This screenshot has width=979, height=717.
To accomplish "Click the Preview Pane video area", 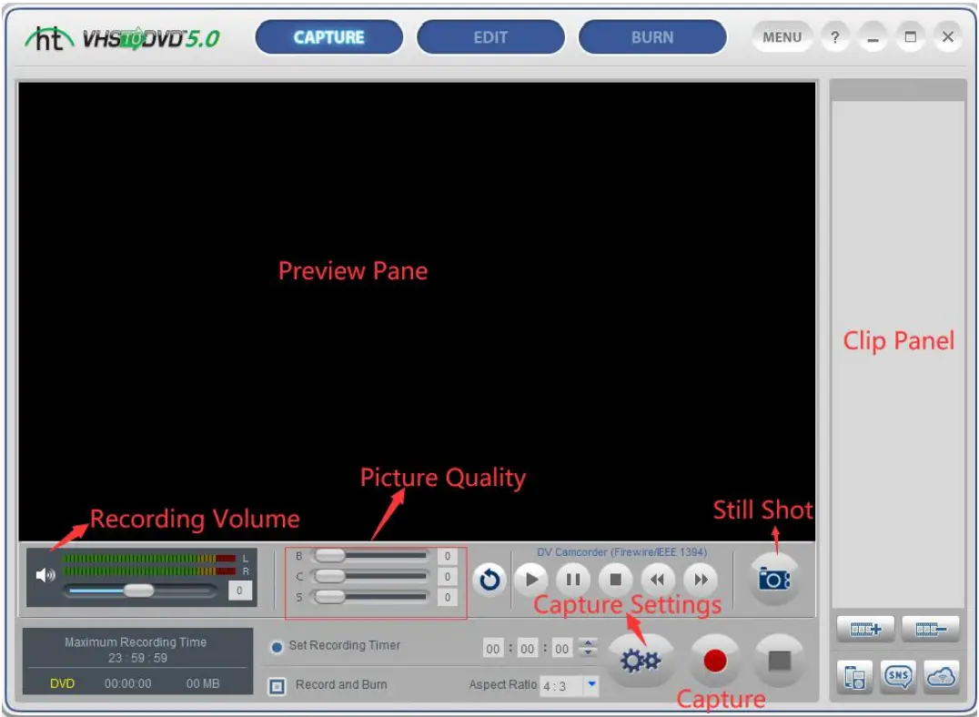I will 417,311.
